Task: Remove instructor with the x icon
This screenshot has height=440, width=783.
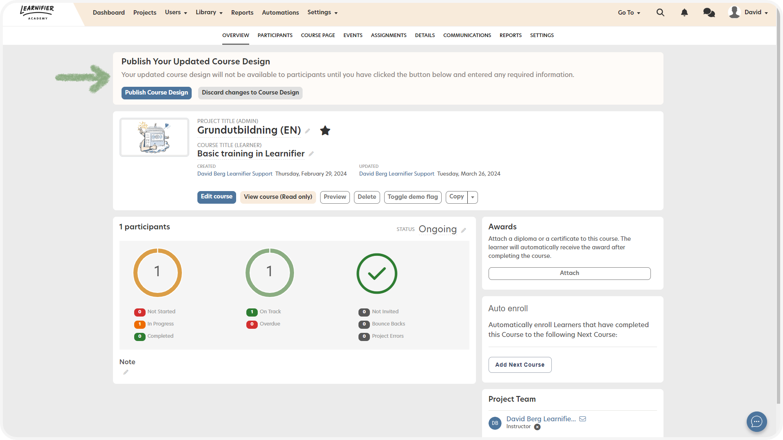Action: point(537,427)
